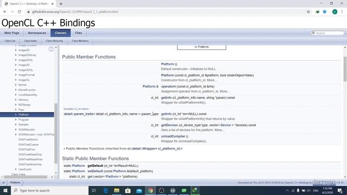Open the Namespaces tab
This screenshot has width=347, height=195.
click(x=37, y=32)
